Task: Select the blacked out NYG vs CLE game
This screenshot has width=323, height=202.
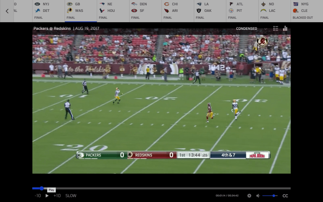Action: pos(304,11)
